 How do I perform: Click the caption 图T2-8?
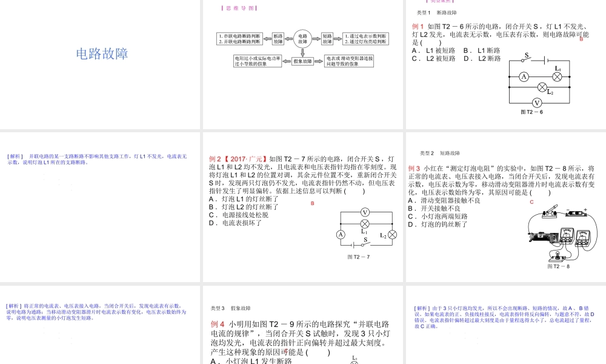pyautogui.click(x=559, y=266)
